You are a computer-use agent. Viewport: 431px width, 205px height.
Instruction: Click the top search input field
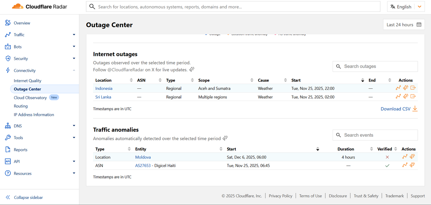pyautogui.click(x=233, y=6)
